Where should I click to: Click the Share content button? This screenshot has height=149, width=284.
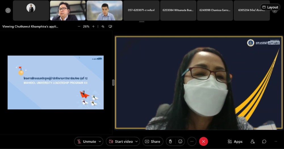(x=153, y=141)
